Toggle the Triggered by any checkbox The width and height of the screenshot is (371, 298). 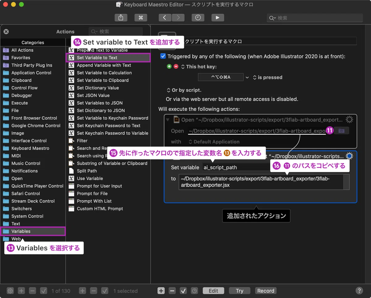[x=163, y=56]
